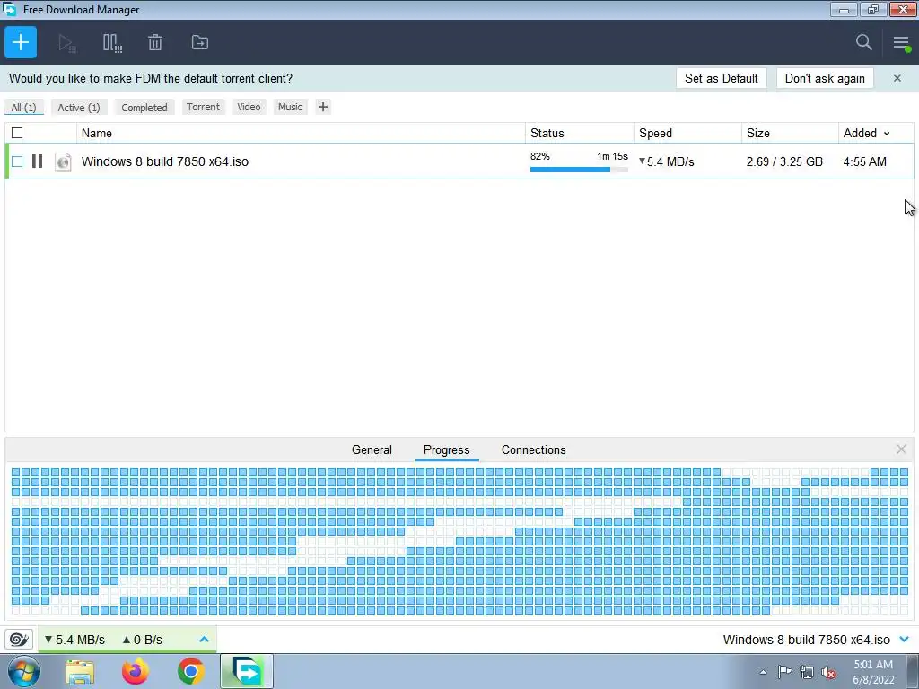The width and height of the screenshot is (919, 689).
Task: Sort by the Speed column header
Action: click(687, 133)
